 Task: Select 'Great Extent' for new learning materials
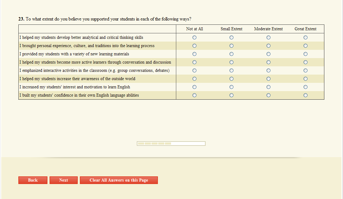[305, 54]
